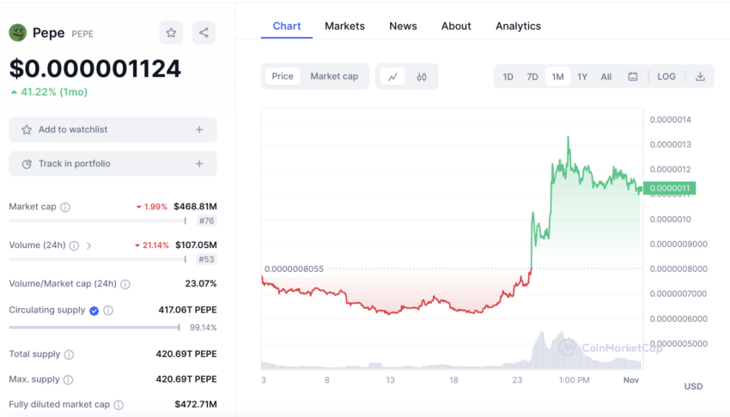This screenshot has height=417, width=730.
Task: Expand Track in portfolio with plus
Action: pos(199,164)
